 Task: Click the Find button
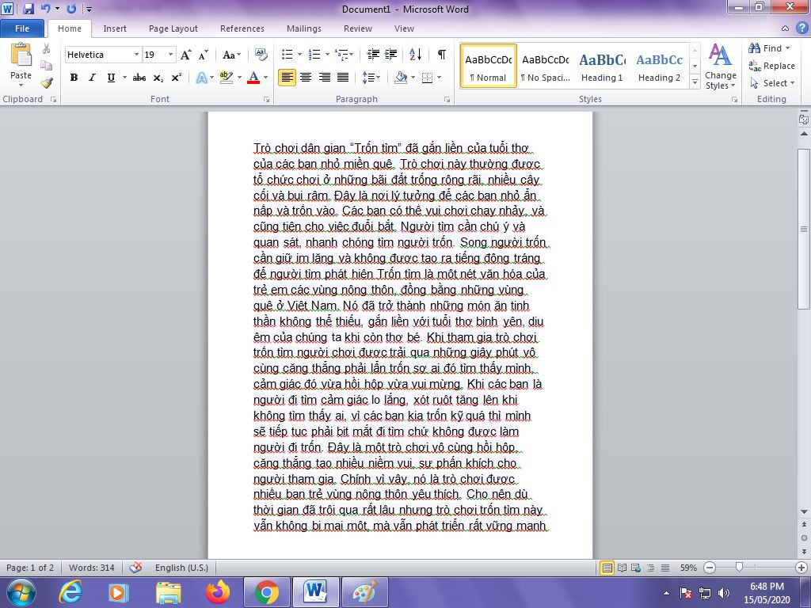tap(769, 48)
